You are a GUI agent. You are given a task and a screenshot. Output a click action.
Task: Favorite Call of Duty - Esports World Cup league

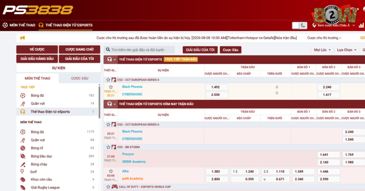pos(108,187)
